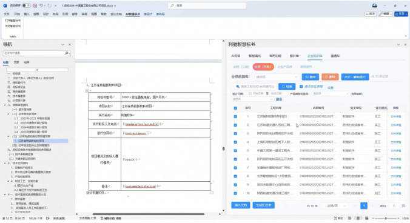Open the 文件 menu tab
Screen dimensions: 410x223
(7, 14)
